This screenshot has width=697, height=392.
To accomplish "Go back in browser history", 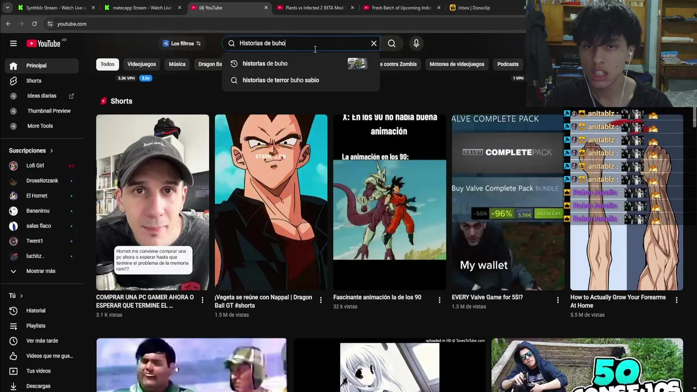I will pyautogui.click(x=8, y=24).
